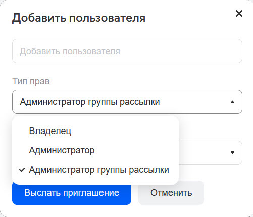Image resolution: width=253 pixels, height=217 pixels.
Task: Click the Тип прав label
Action: (x=31, y=81)
